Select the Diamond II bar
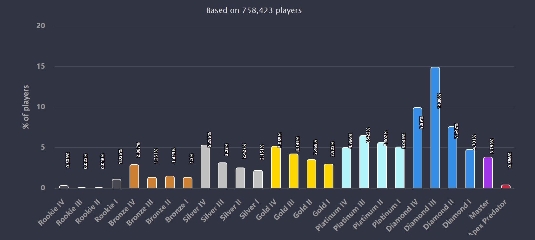The width and height of the screenshot is (535, 240). click(x=452, y=157)
